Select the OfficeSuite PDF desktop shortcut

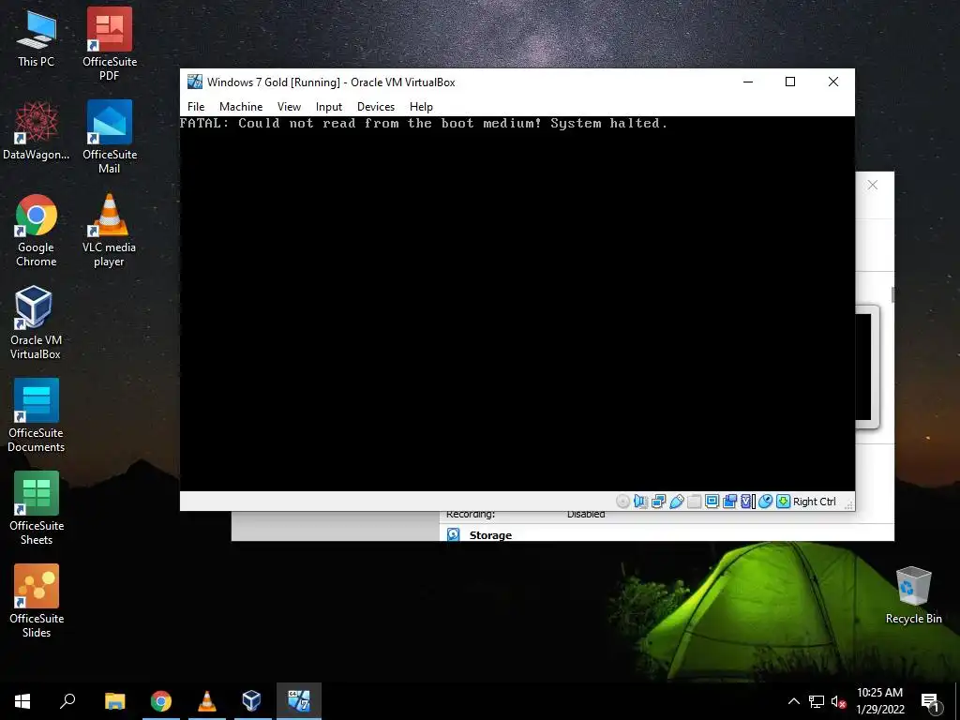coord(110,44)
